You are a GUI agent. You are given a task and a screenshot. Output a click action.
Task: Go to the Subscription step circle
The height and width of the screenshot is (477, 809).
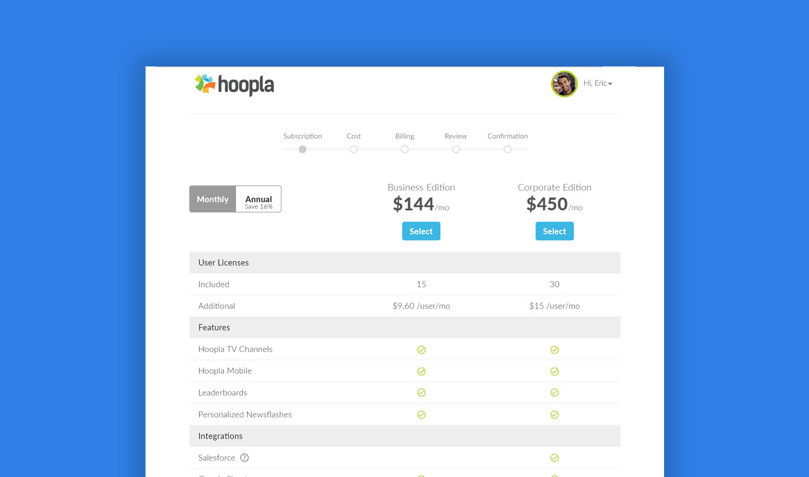(x=302, y=149)
